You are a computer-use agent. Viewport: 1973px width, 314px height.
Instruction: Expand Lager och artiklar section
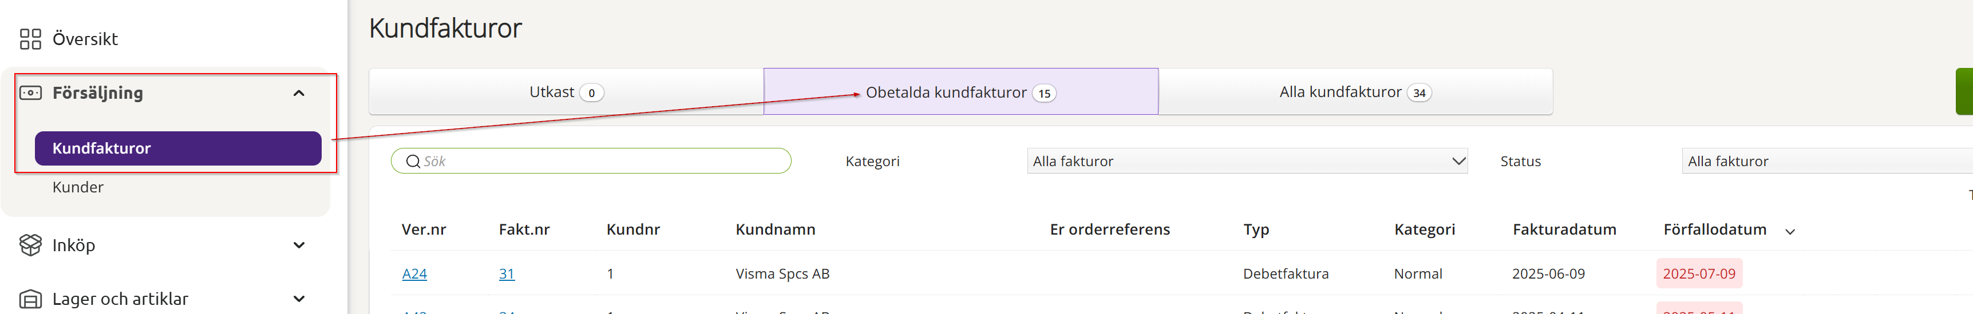tap(299, 299)
